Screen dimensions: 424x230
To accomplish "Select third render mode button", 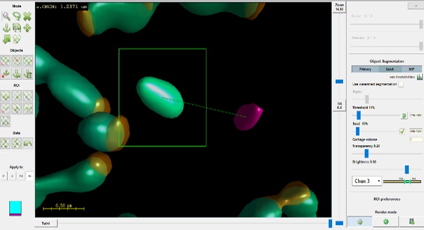I will point(412,222).
